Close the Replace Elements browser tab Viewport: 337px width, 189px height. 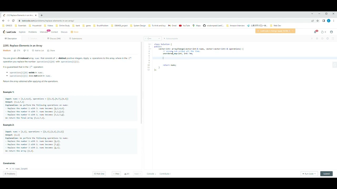click(36, 15)
